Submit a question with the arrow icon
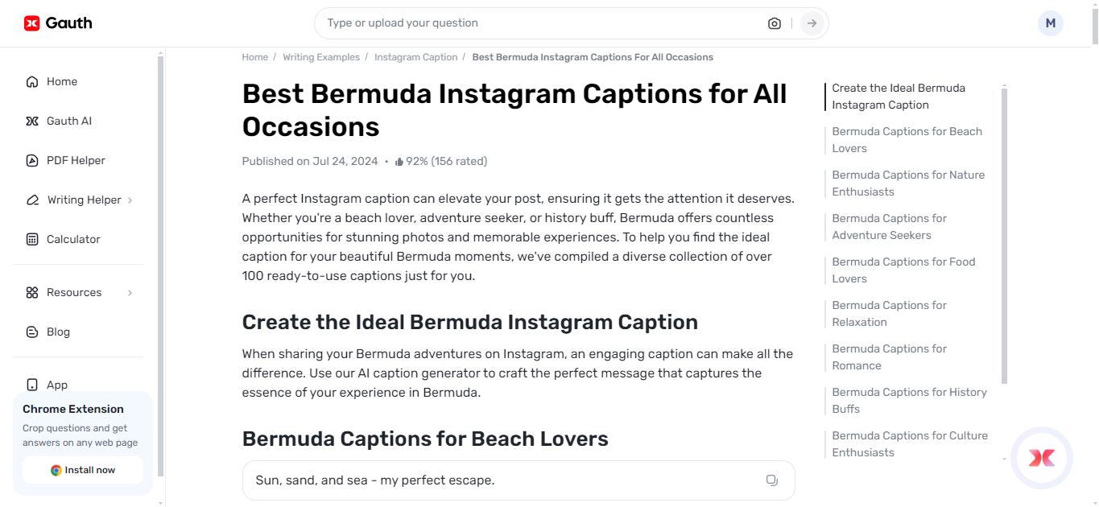 pyautogui.click(x=812, y=23)
